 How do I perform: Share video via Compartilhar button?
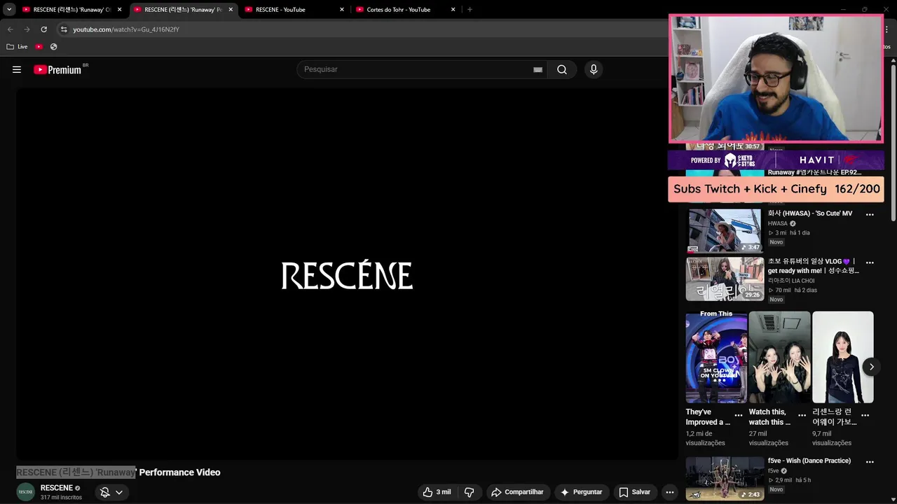[517, 492]
